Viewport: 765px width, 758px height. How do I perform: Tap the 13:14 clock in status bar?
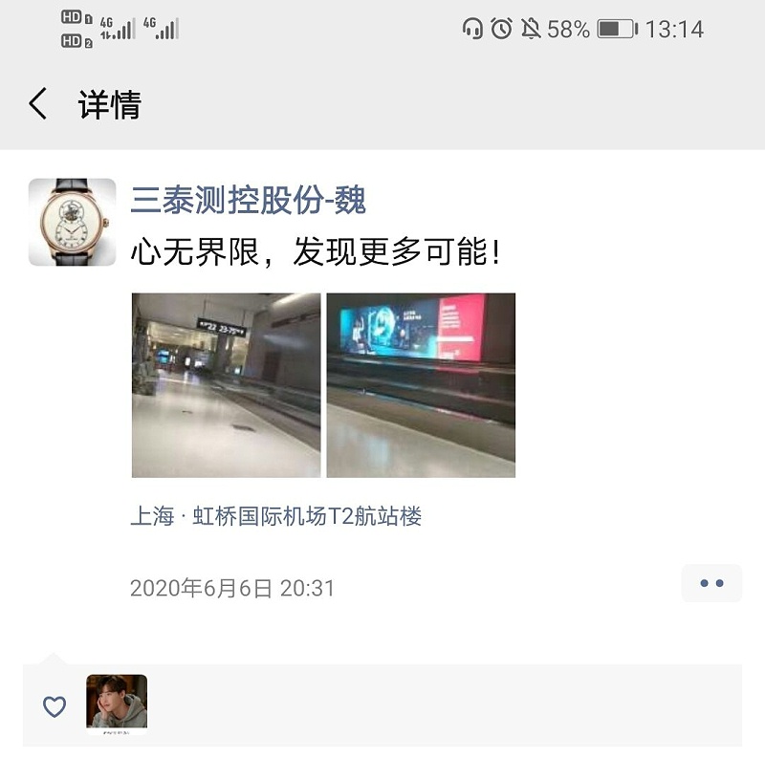(674, 30)
